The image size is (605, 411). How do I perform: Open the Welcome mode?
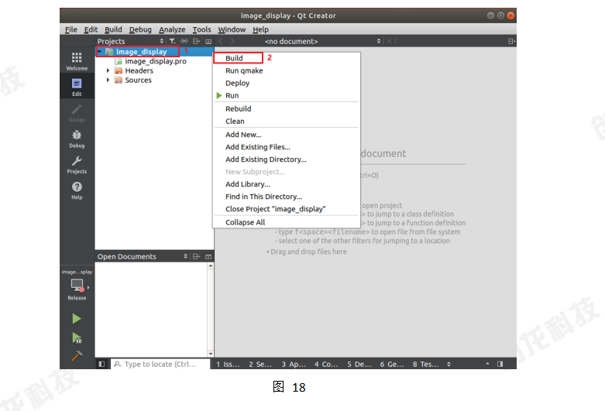[x=77, y=61]
